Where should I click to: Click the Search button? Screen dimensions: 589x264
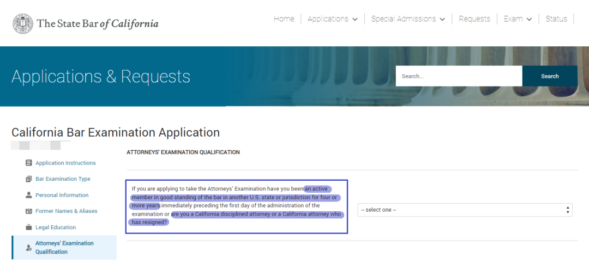click(x=550, y=76)
